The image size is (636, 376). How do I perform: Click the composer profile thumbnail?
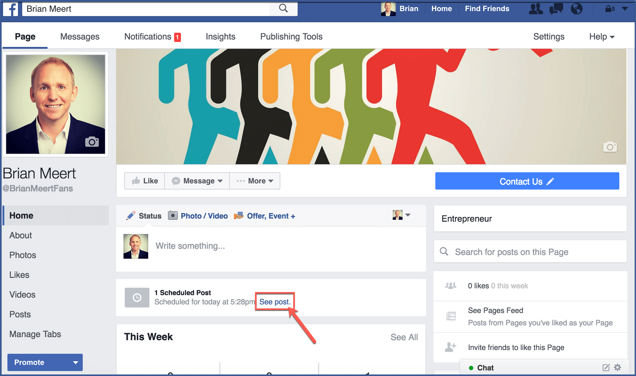point(136,246)
